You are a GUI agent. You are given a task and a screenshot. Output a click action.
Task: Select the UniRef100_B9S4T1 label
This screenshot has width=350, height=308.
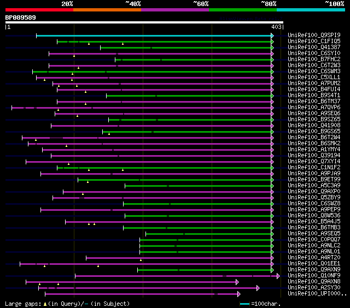314,95
